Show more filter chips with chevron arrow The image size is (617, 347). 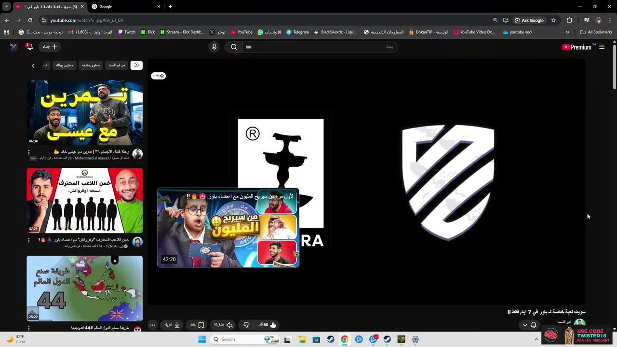click(33, 66)
